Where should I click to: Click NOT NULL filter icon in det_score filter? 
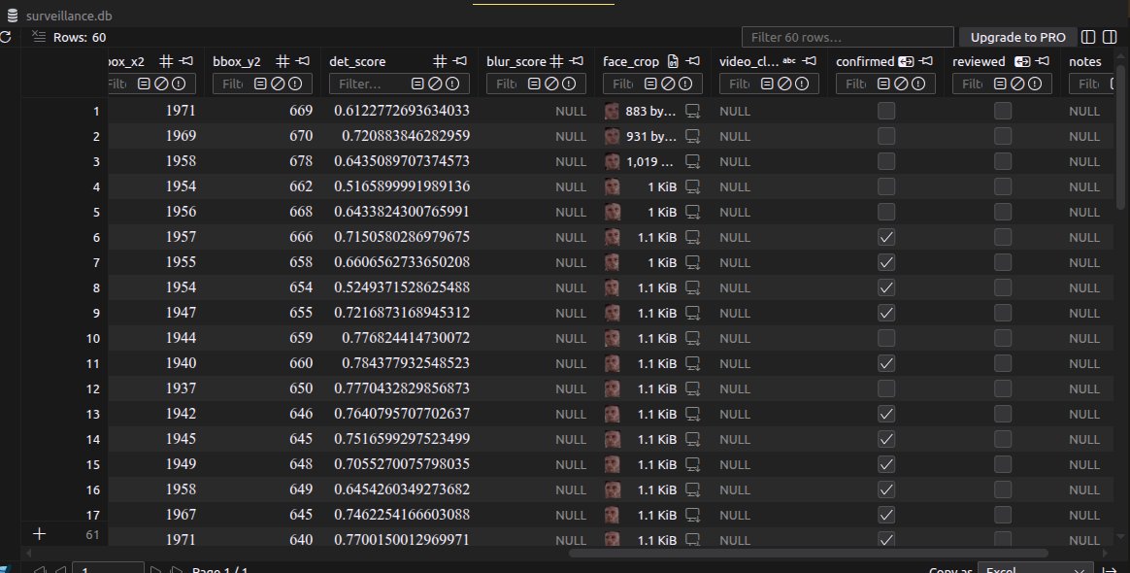coord(452,84)
